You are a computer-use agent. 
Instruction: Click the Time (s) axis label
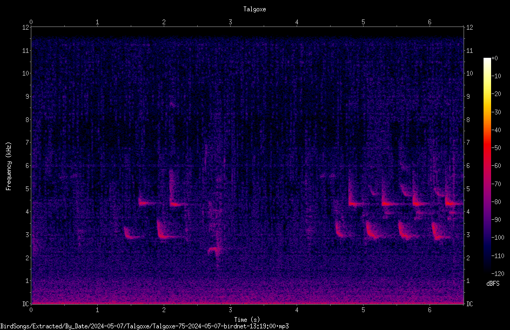click(247, 320)
